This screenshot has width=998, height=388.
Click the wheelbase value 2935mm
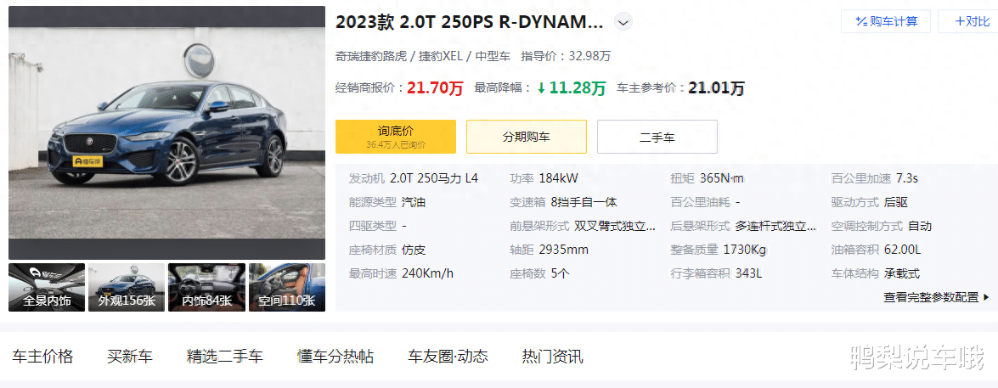click(563, 250)
